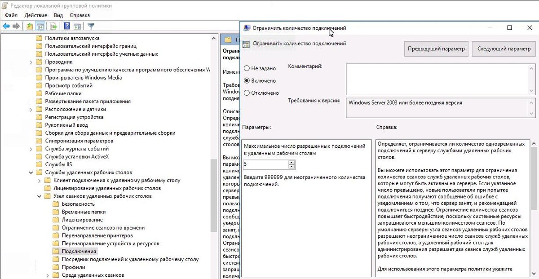Expand the Расположение и датчики node
Viewport: 539px width, 279px height.
point(31,109)
